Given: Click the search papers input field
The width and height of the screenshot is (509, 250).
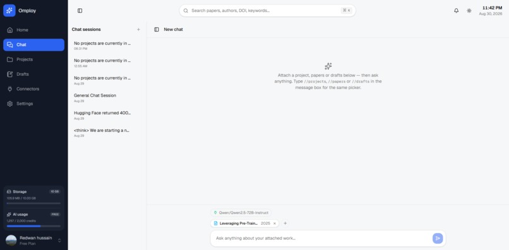Looking at the screenshot, I should coord(268,11).
